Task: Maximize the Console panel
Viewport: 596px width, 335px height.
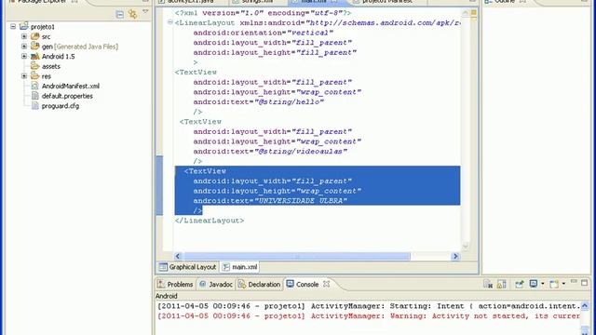Action: click(585, 283)
